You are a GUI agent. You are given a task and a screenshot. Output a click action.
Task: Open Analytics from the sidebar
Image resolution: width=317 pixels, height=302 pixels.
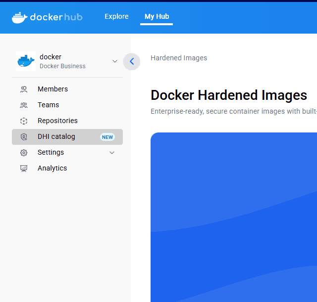tap(52, 169)
